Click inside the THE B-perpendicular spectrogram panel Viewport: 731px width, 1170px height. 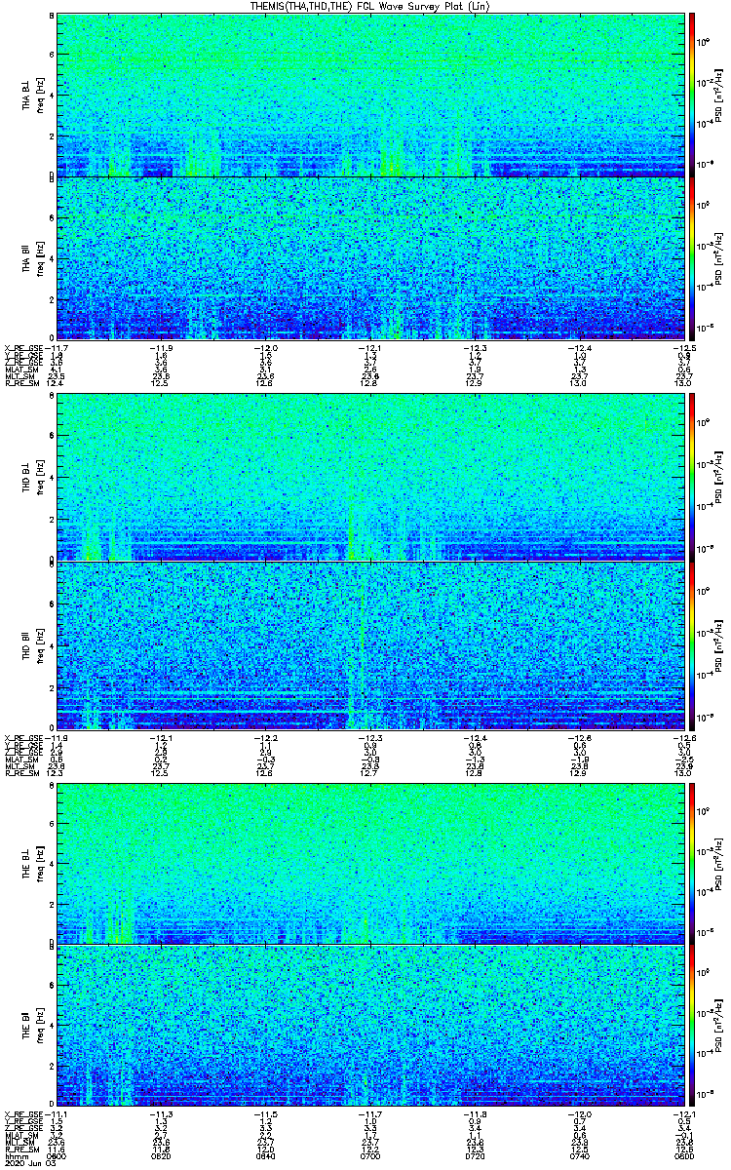coord(370,861)
